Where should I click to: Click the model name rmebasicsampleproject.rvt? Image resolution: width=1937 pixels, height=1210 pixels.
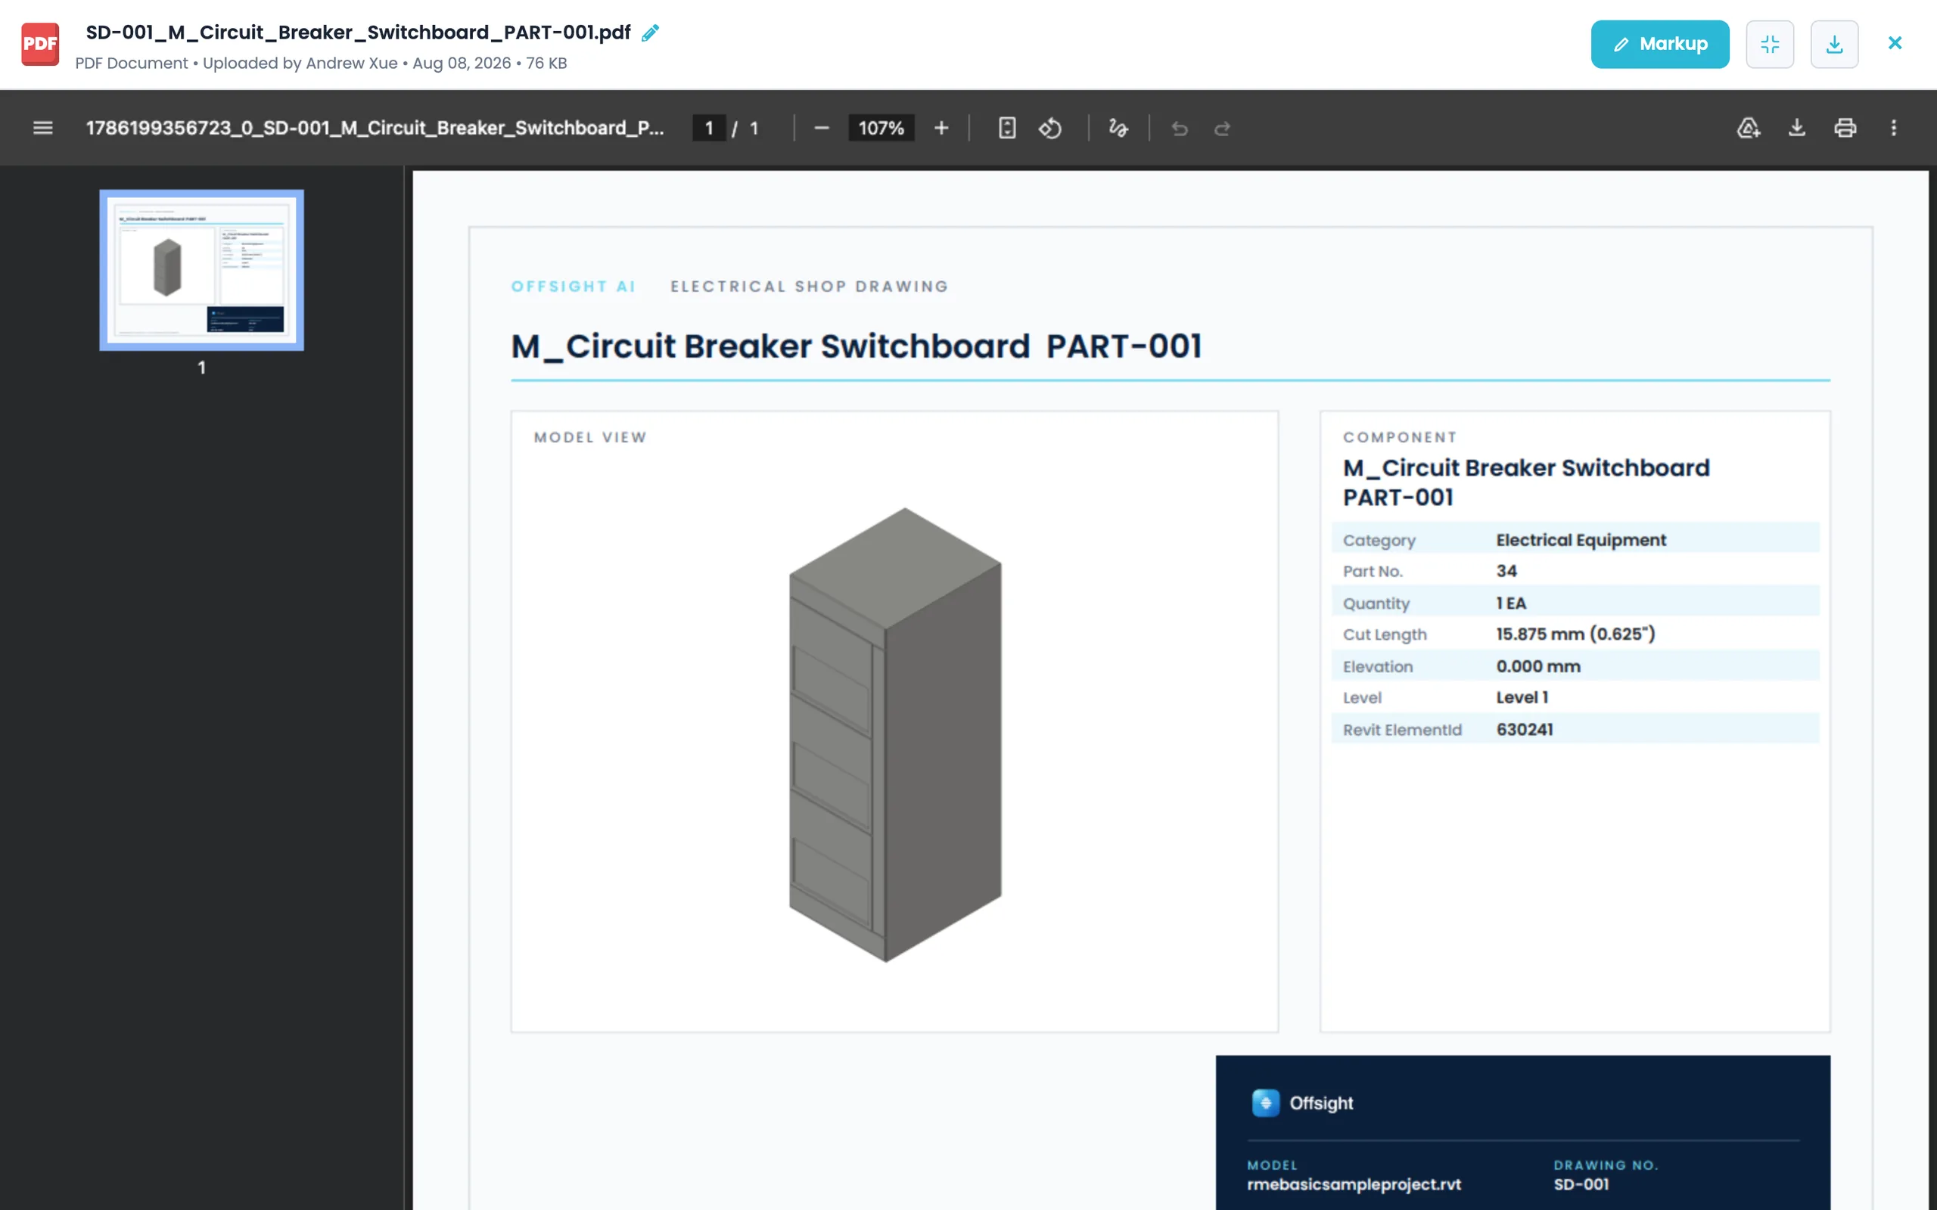tap(1354, 1184)
